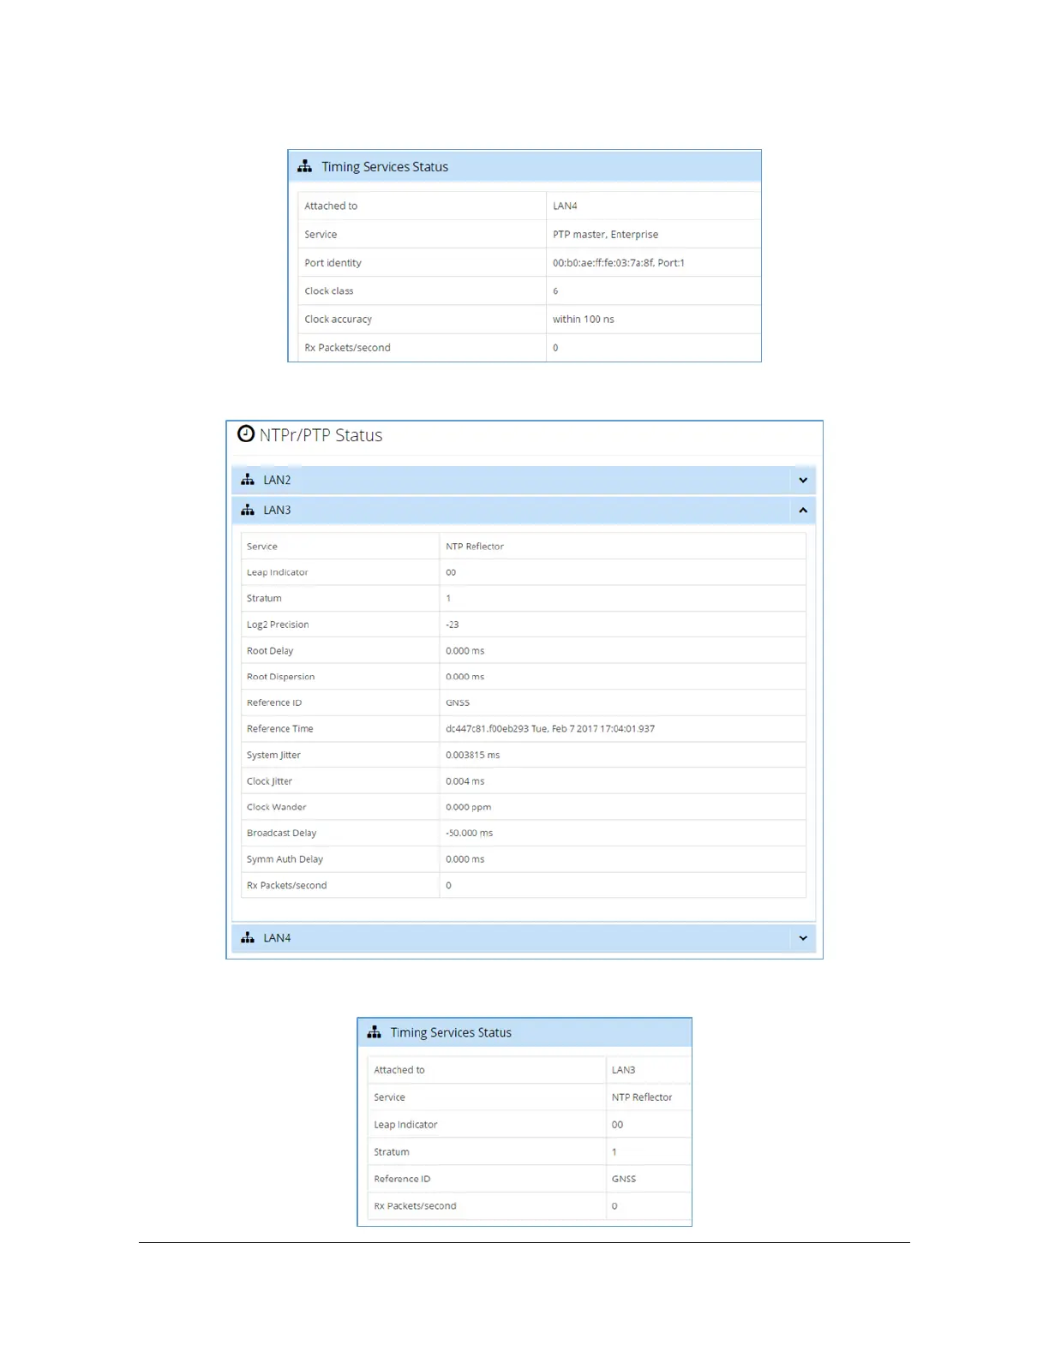Select the LAN3 accordion header

pos(524,510)
